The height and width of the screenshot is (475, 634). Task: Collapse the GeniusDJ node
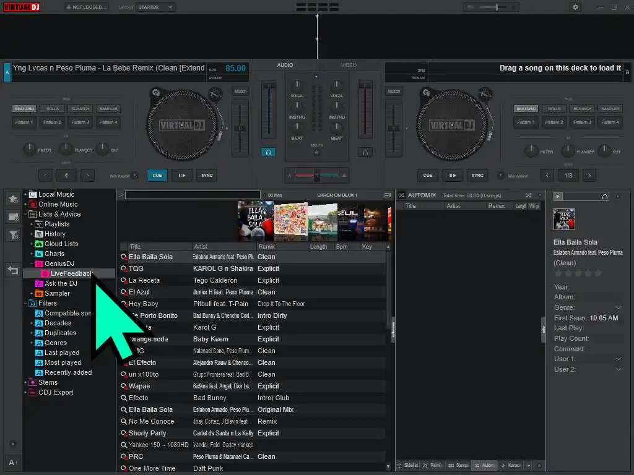point(32,263)
